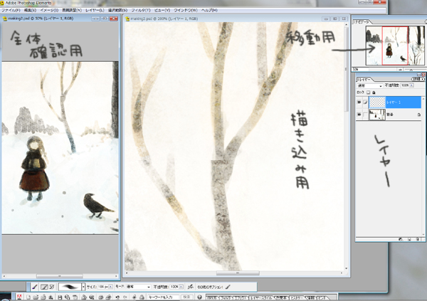Expand the brush preset picker arrow

tap(83, 287)
